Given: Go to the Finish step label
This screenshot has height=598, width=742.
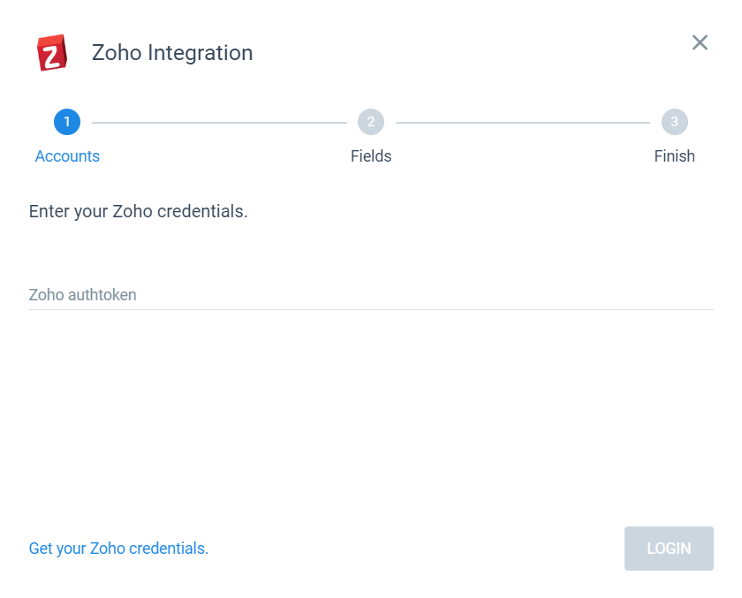Looking at the screenshot, I should (674, 156).
